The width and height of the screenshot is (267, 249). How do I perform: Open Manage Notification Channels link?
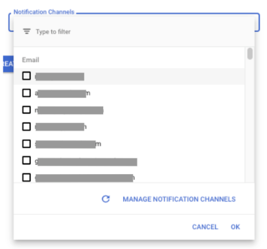(179, 199)
